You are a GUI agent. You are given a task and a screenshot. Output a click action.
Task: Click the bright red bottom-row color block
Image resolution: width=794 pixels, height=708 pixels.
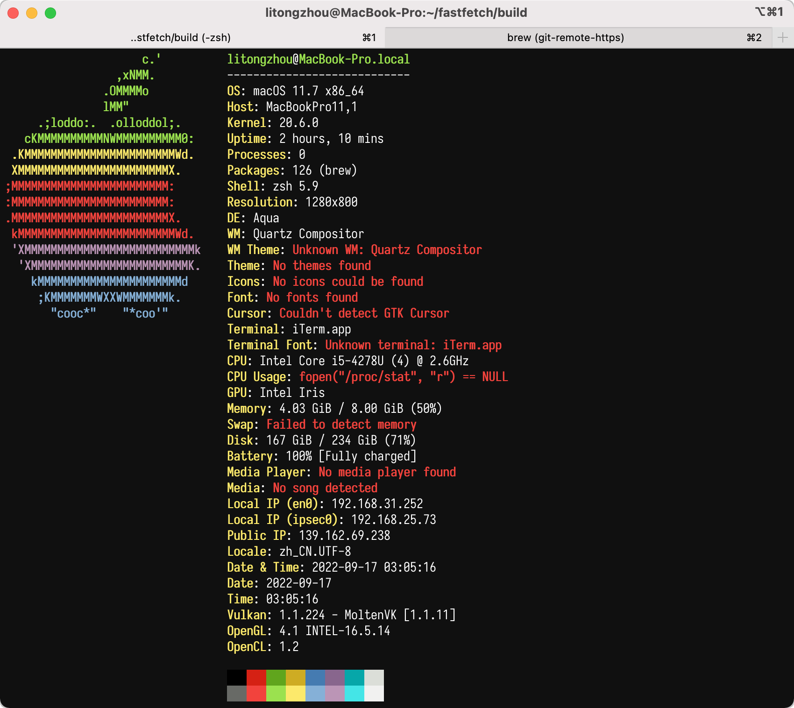[256, 694]
